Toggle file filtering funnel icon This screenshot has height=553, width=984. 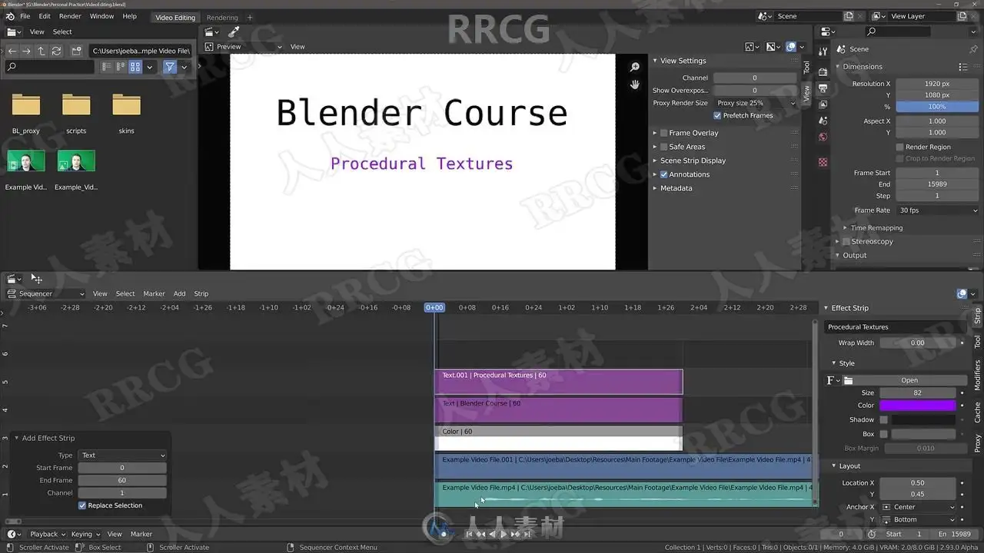click(x=170, y=67)
